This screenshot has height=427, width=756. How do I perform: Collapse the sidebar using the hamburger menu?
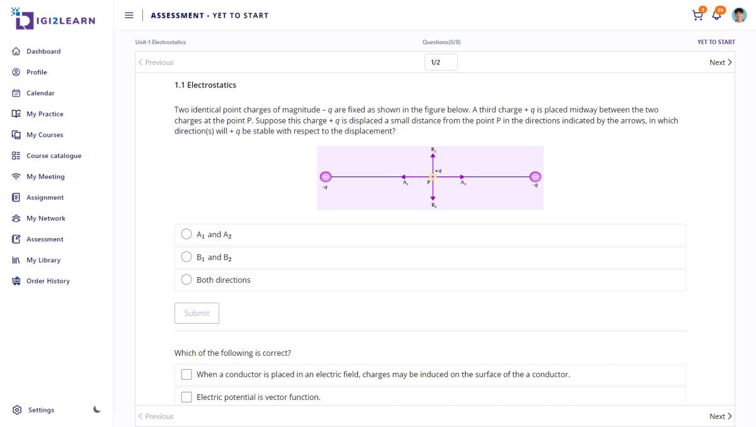click(129, 15)
